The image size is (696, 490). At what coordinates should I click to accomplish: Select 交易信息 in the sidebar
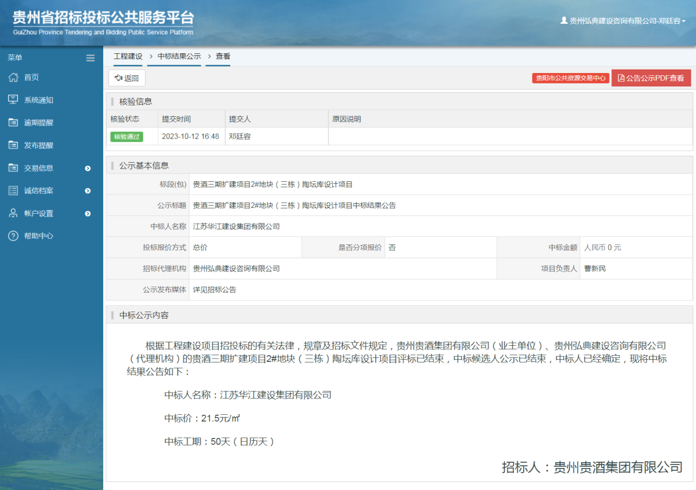38,168
